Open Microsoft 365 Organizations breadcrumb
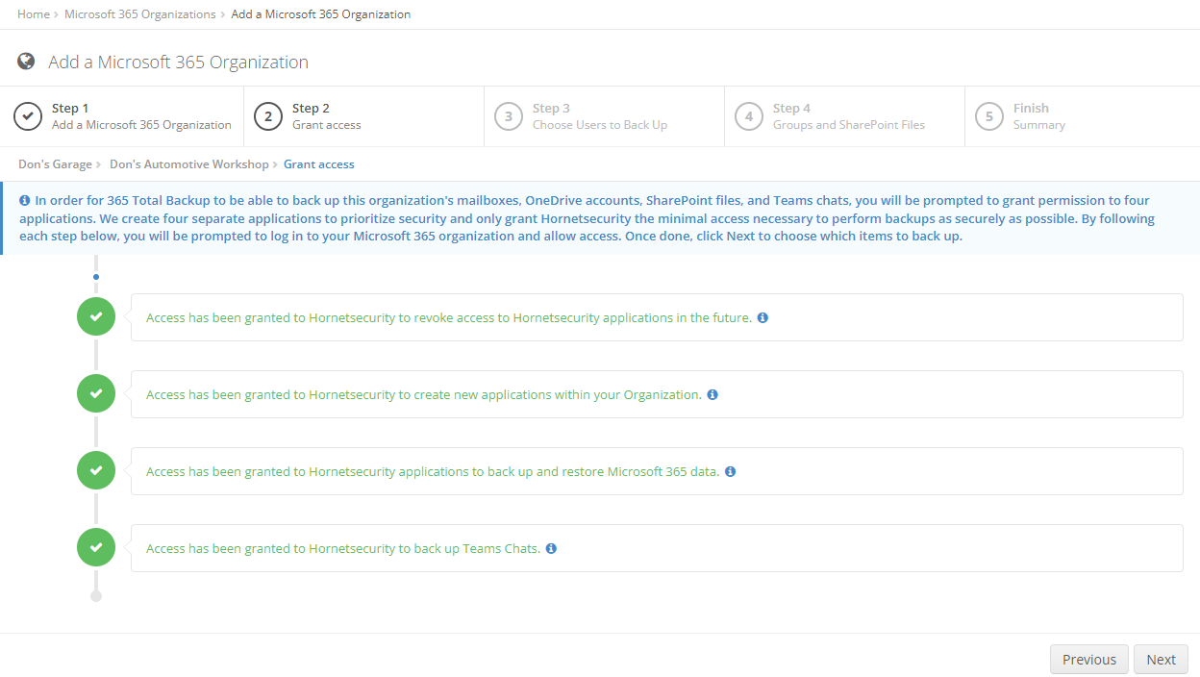Screen dimensions: 1200x677 coord(140,14)
